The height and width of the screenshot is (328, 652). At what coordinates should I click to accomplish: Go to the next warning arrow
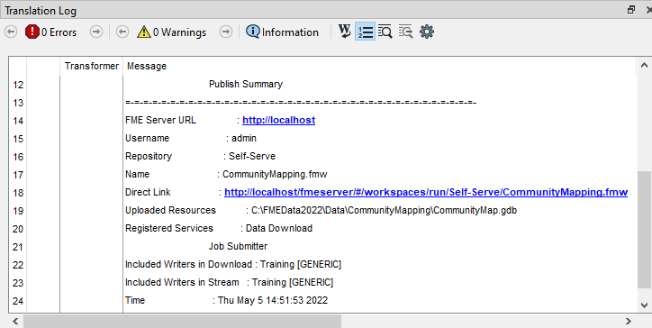coord(226,32)
